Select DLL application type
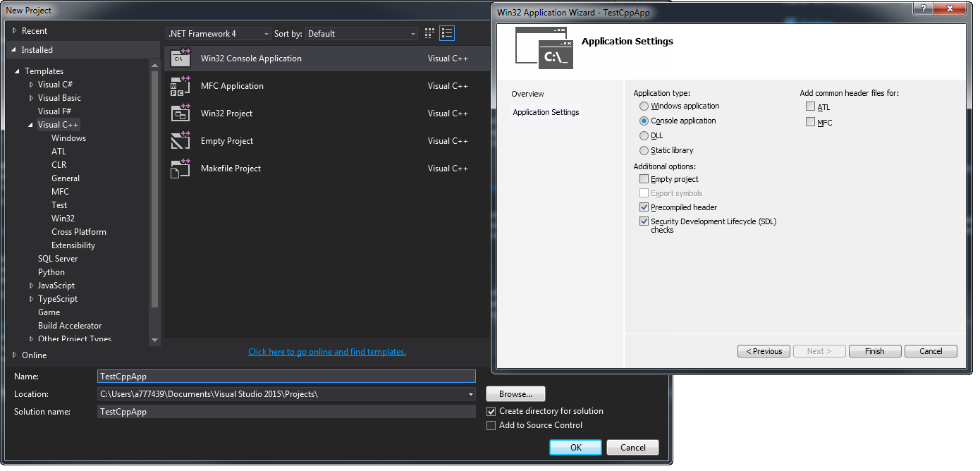 pyautogui.click(x=644, y=136)
